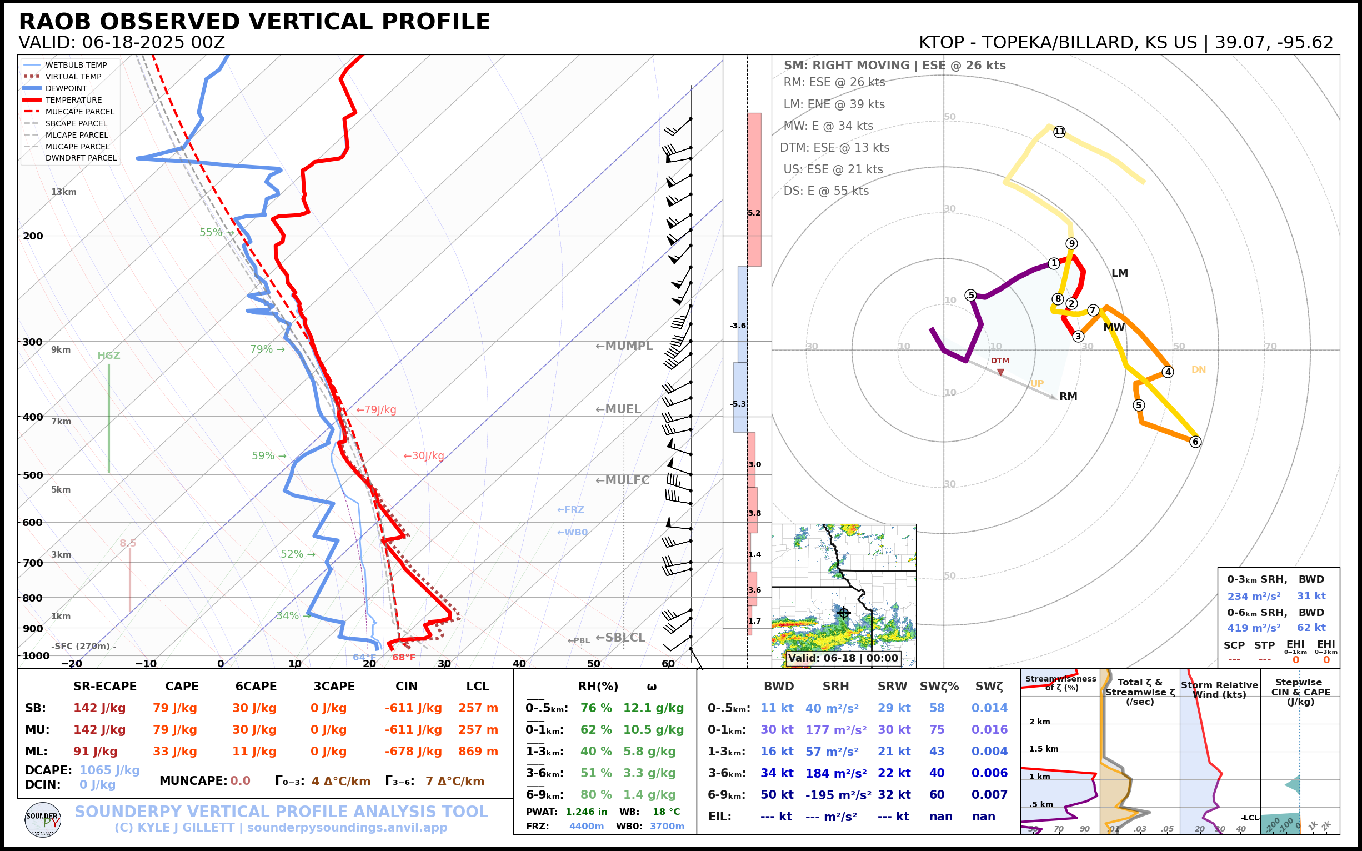Click the Stepwise CIN & CAPE panel title

pos(1300,692)
